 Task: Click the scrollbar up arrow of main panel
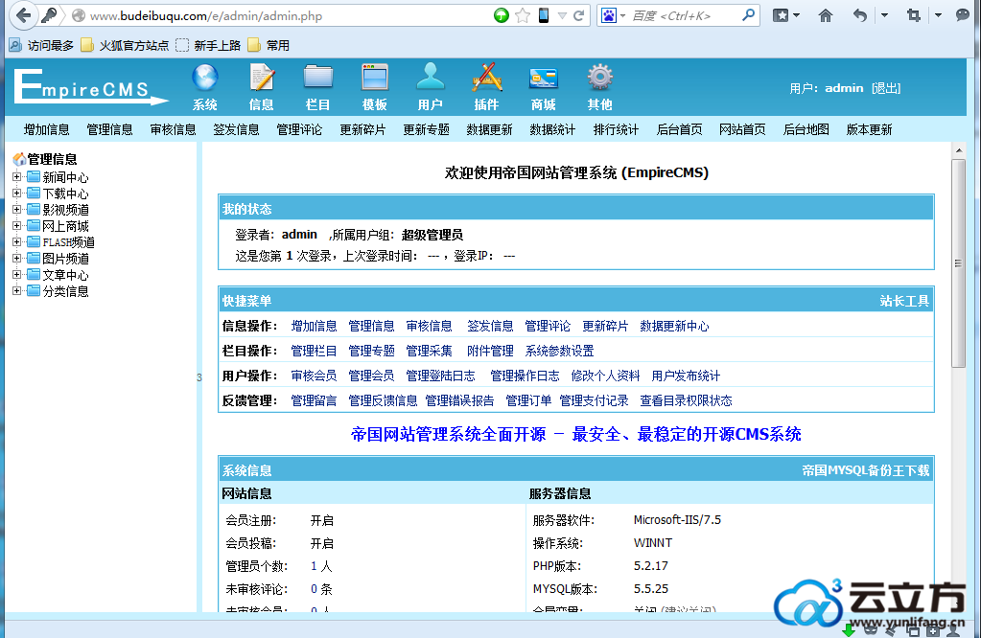pos(959,150)
